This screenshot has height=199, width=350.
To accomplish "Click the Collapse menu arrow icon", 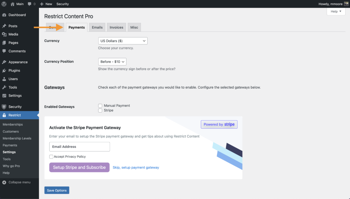I will (x=4, y=183).
